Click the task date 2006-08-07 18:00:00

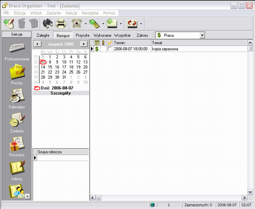point(131,49)
